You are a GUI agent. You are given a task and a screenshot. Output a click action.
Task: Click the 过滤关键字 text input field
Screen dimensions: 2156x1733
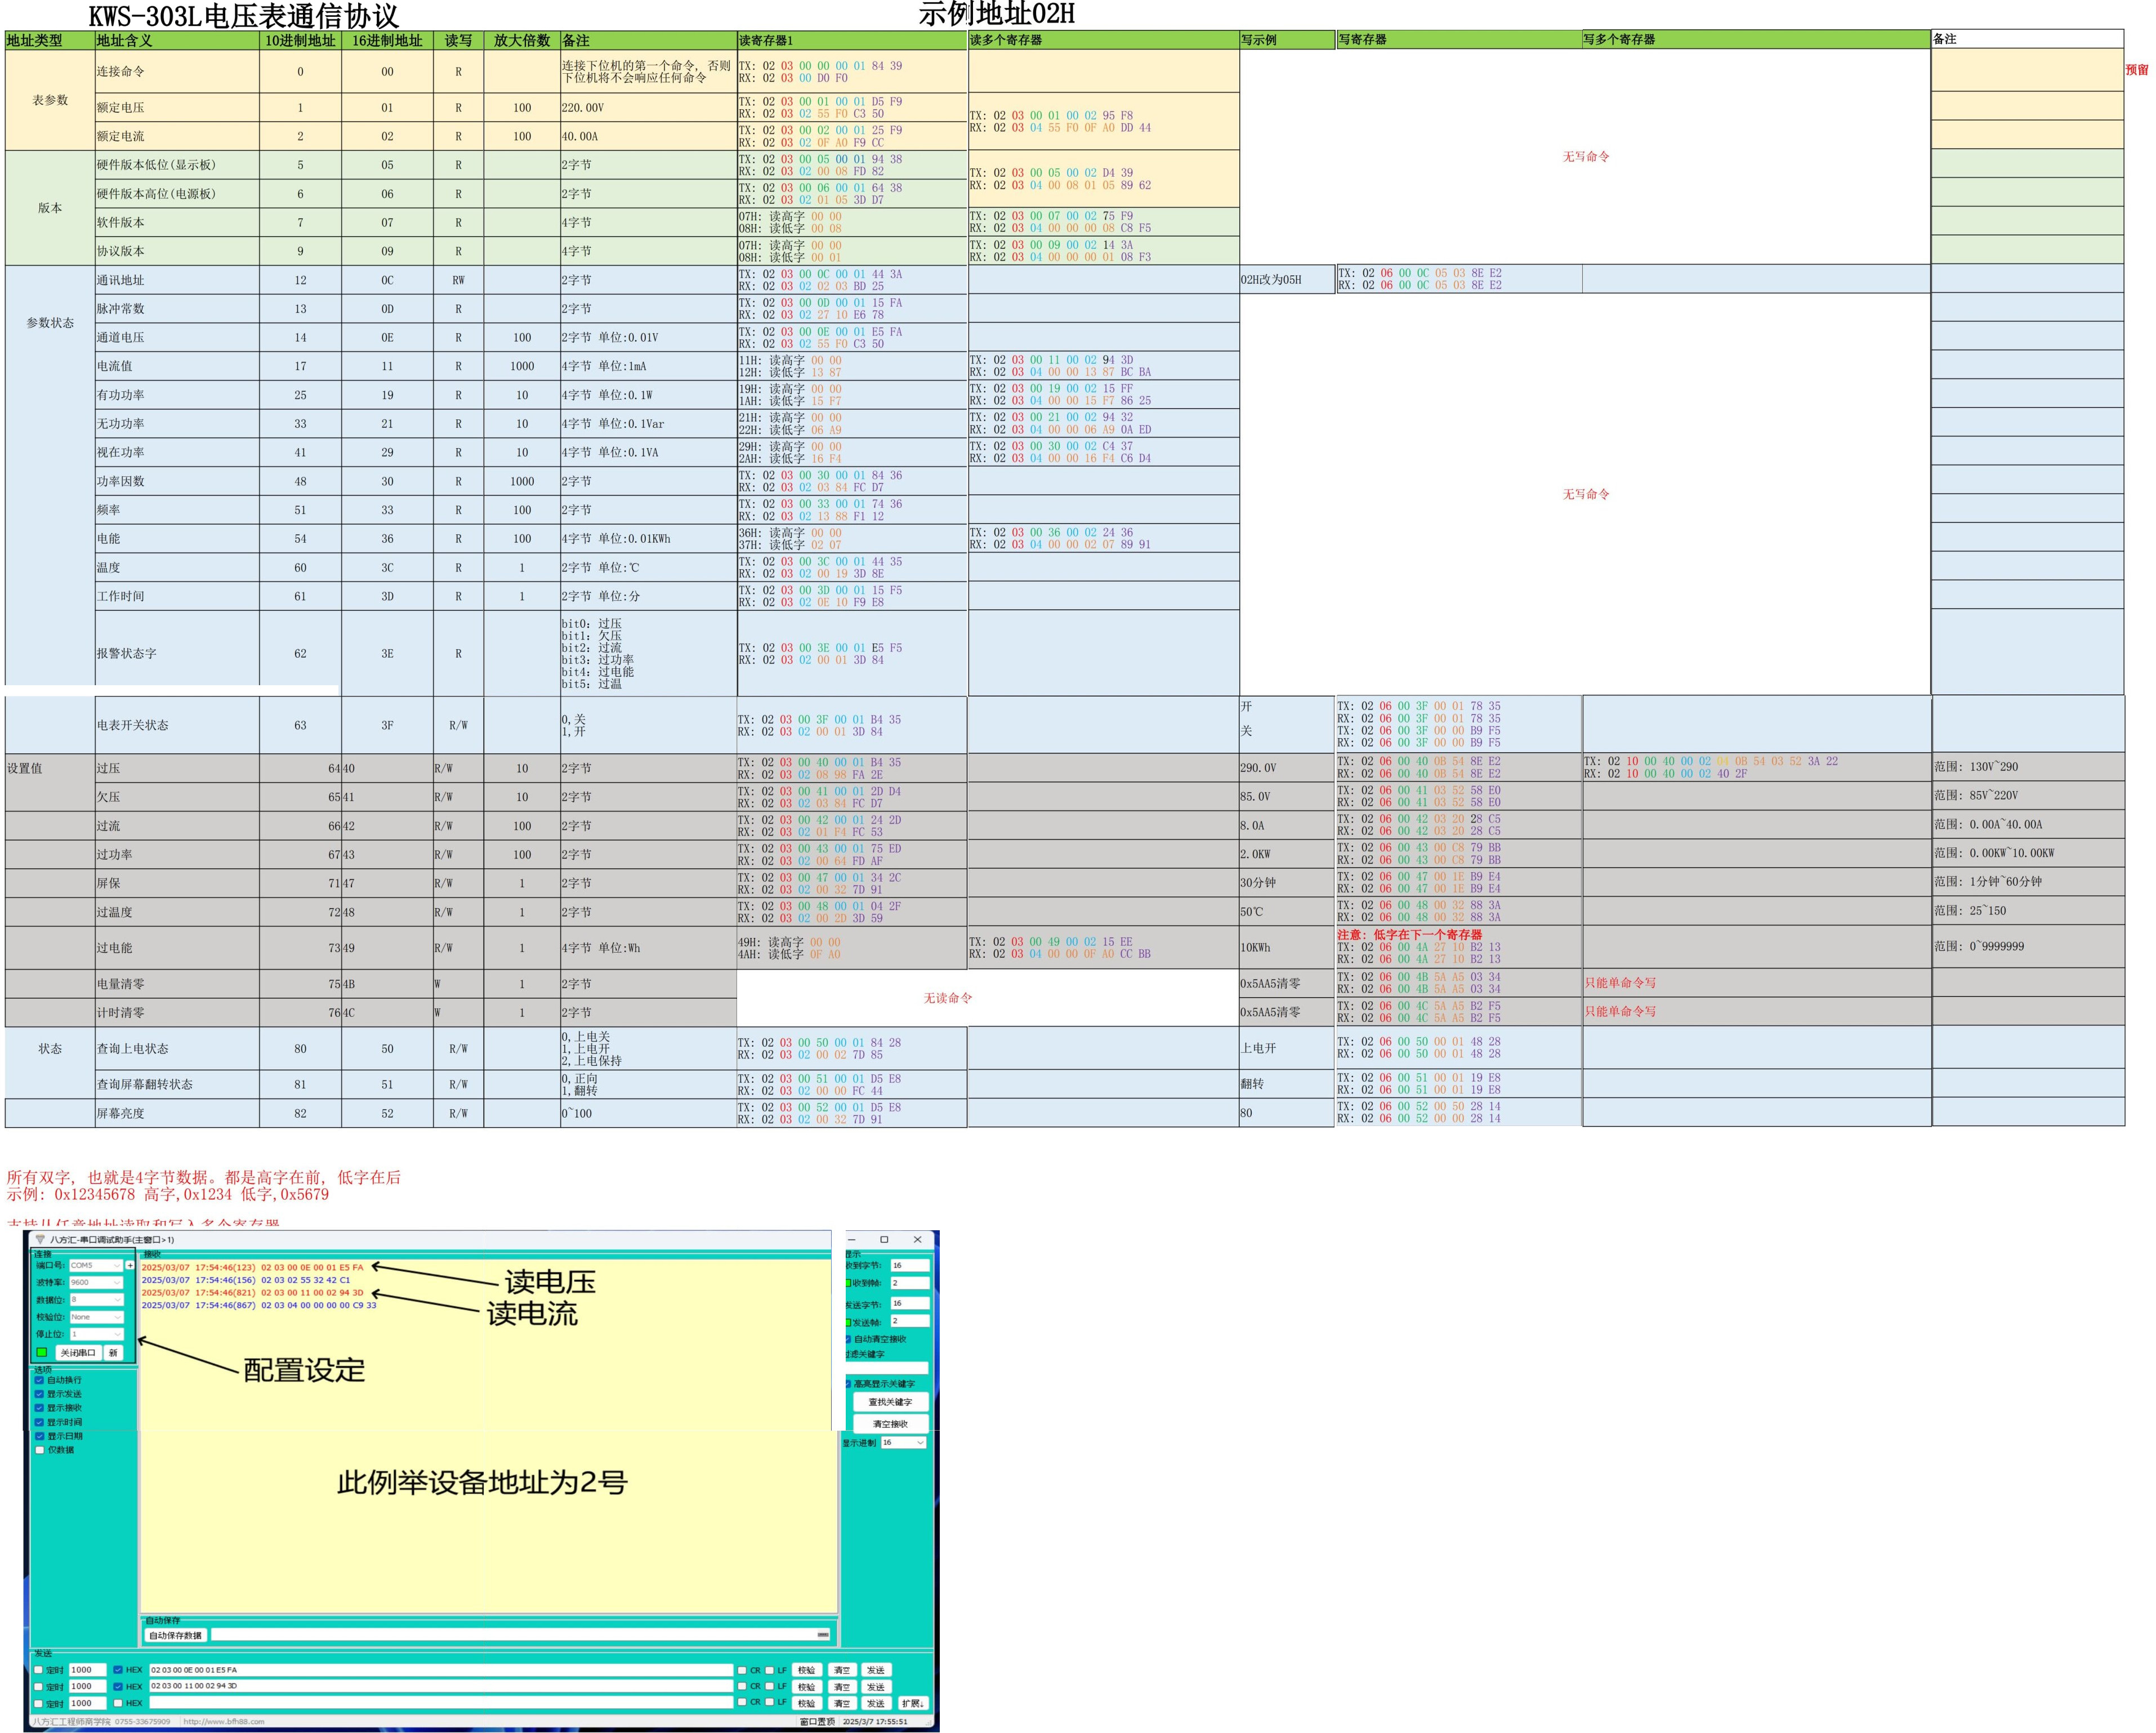tap(887, 1367)
